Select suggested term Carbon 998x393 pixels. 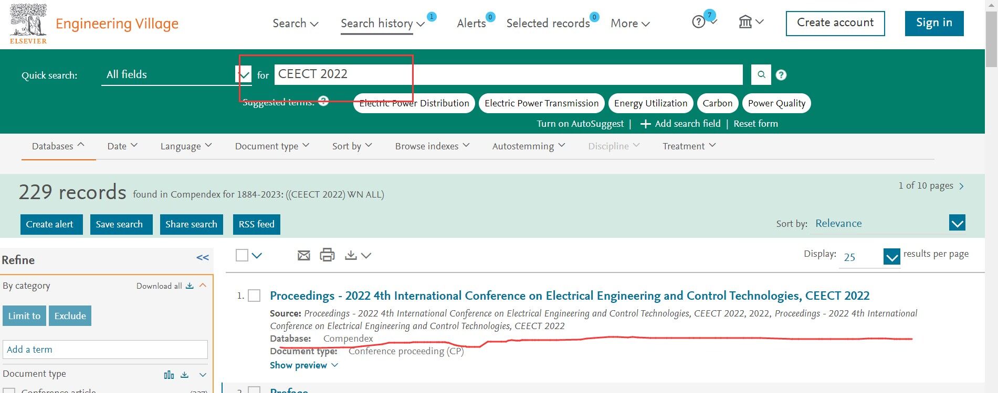(717, 103)
